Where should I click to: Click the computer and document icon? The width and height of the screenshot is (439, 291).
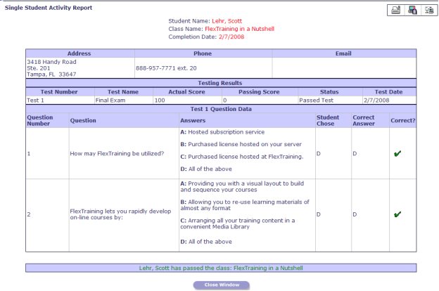click(x=412, y=10)
